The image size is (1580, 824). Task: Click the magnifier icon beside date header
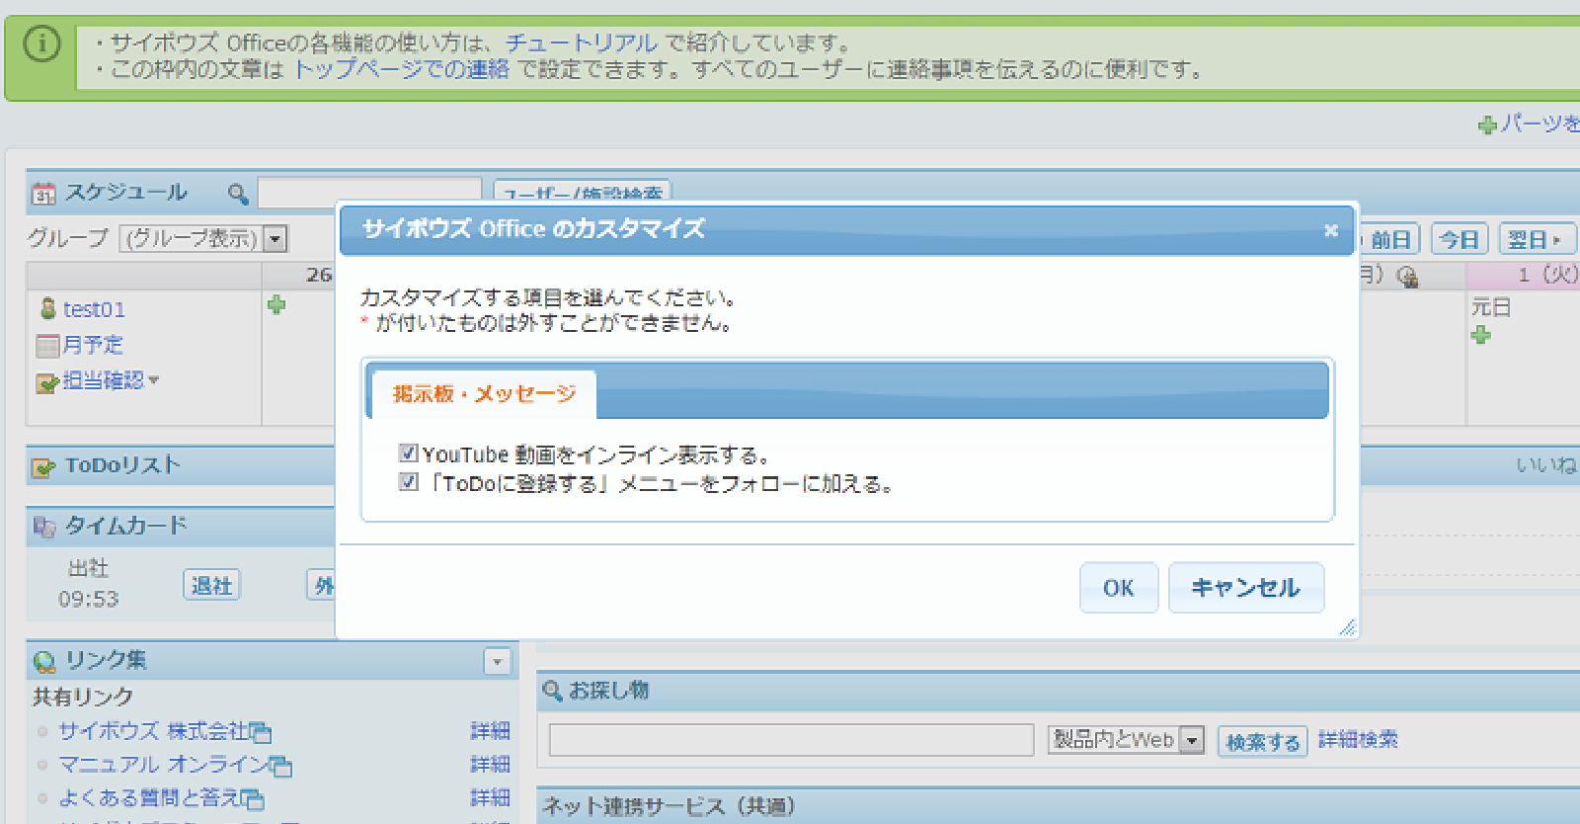pos(1407,277)
